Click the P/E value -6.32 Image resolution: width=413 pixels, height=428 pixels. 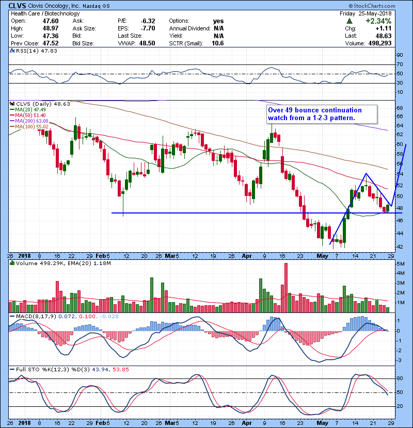click(148, 21)
